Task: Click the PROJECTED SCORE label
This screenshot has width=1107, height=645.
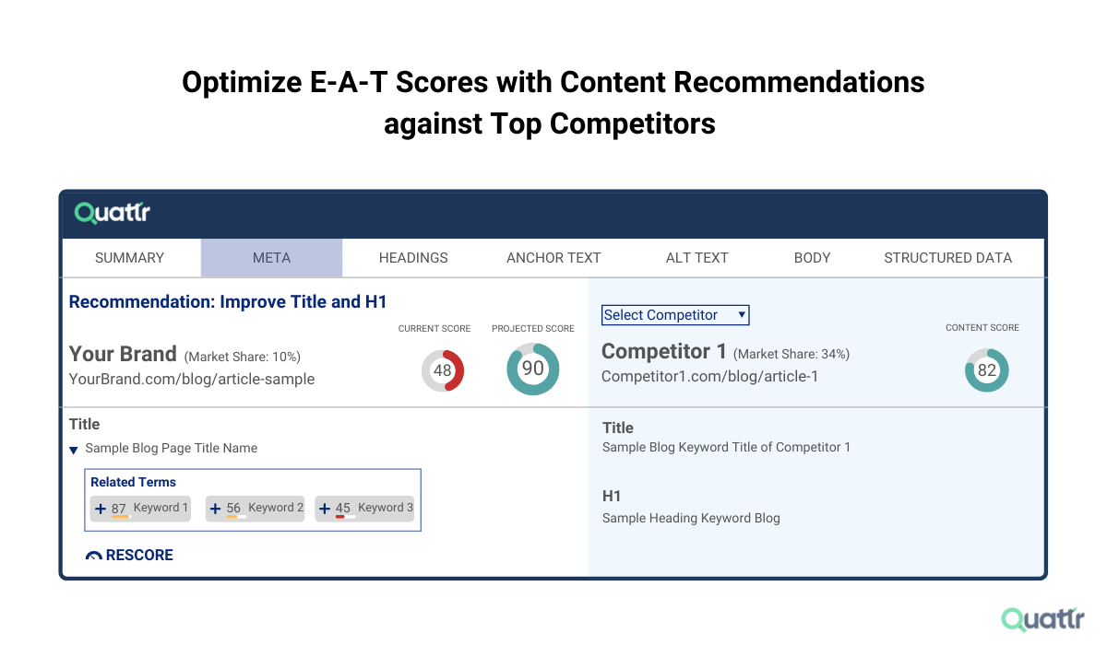Action: click(x=533, y=328)
